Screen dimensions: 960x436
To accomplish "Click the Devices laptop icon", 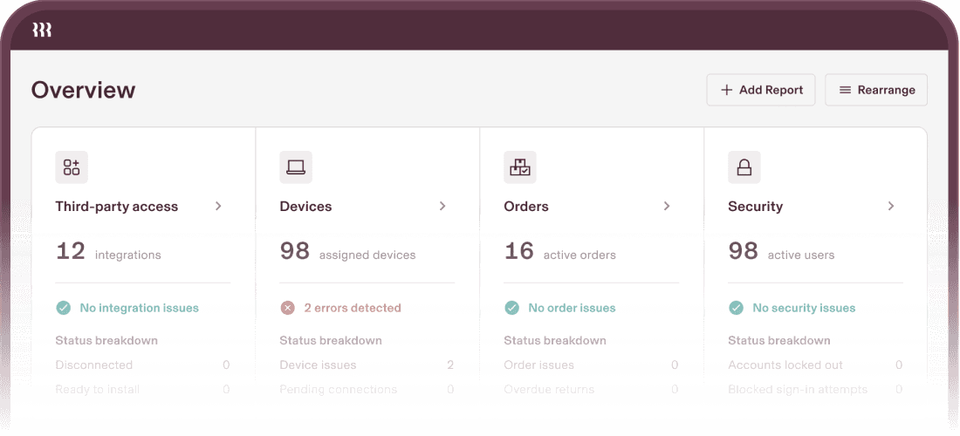I will point(296,167).
